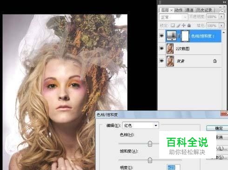This screenshot has height=170, width=228.
Task: Open opacity 100% slider arrow
Action: click(x=221, y=17)
